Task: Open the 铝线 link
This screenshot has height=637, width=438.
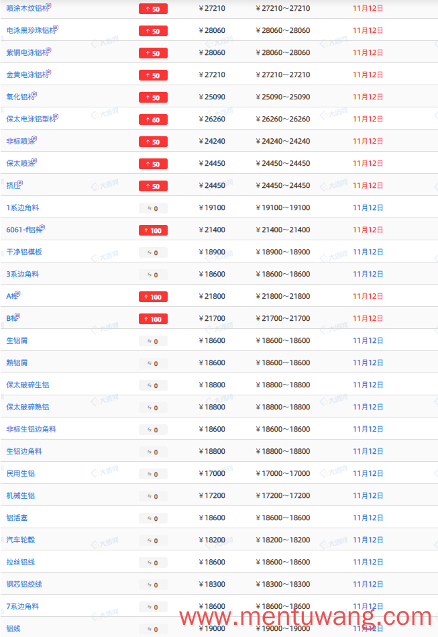Action: click(x=13, y=628)
